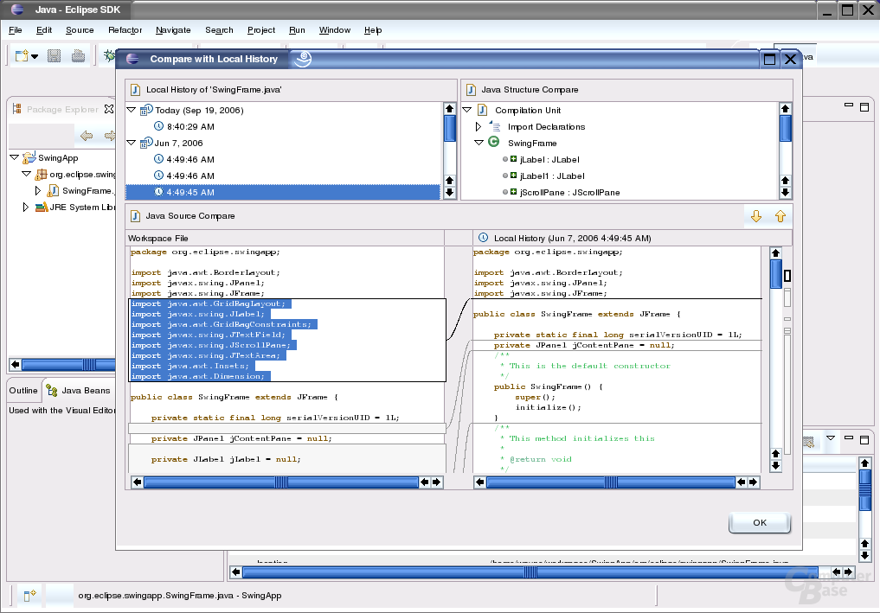
Task: Select jLabel : JLabel in structure compare
Action: pyautogui.click(x=549, y=160)
